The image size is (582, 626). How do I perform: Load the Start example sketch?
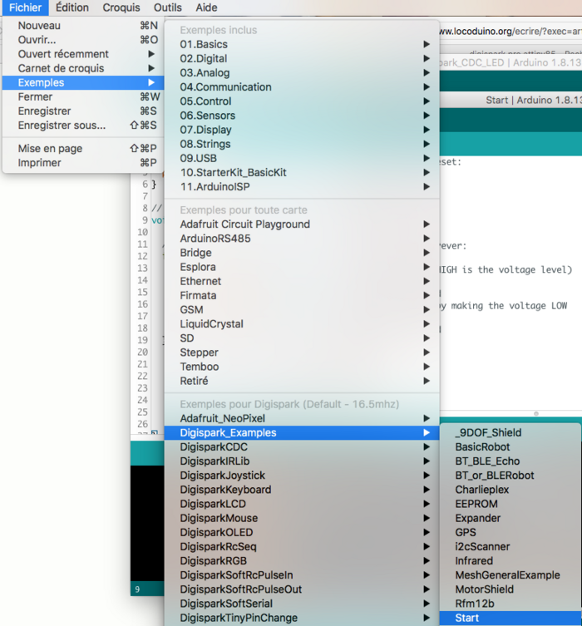[x=510, y=618]
